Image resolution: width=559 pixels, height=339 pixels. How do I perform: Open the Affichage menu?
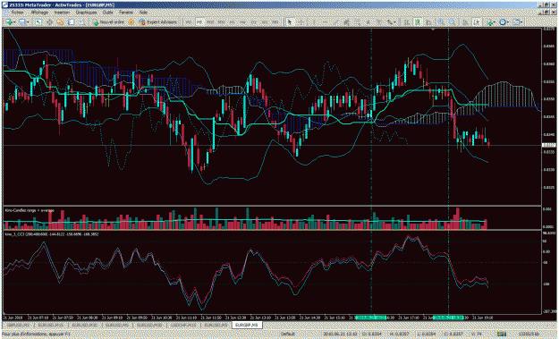coord(39,13)
